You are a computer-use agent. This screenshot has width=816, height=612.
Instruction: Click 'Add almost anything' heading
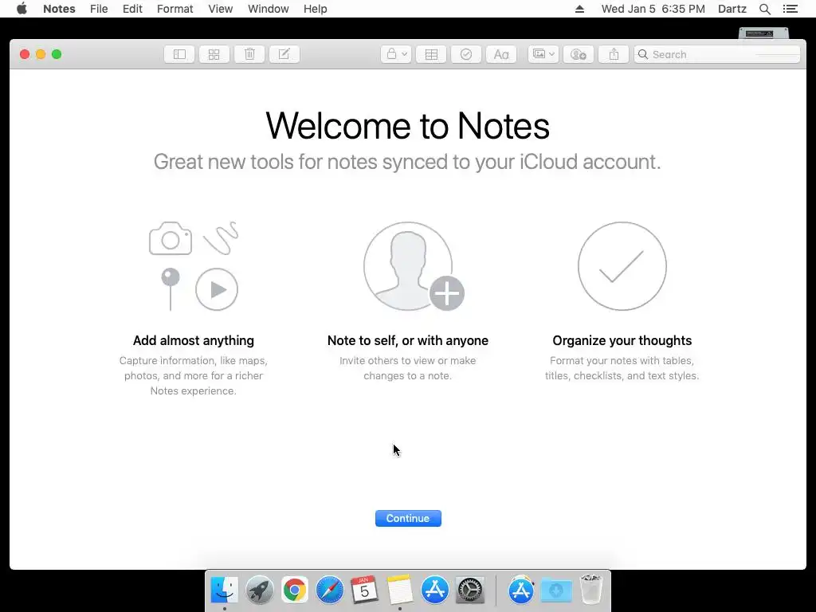[194, 340]
